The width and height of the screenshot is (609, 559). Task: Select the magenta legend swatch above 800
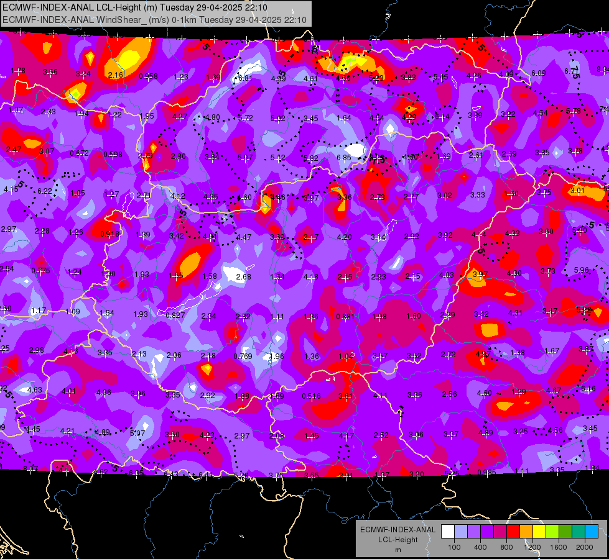point(500,531)
